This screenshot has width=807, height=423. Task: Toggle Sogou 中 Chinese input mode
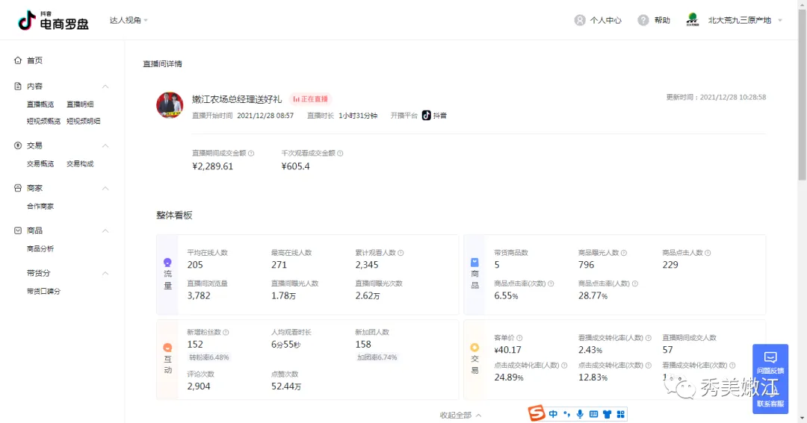553,414
